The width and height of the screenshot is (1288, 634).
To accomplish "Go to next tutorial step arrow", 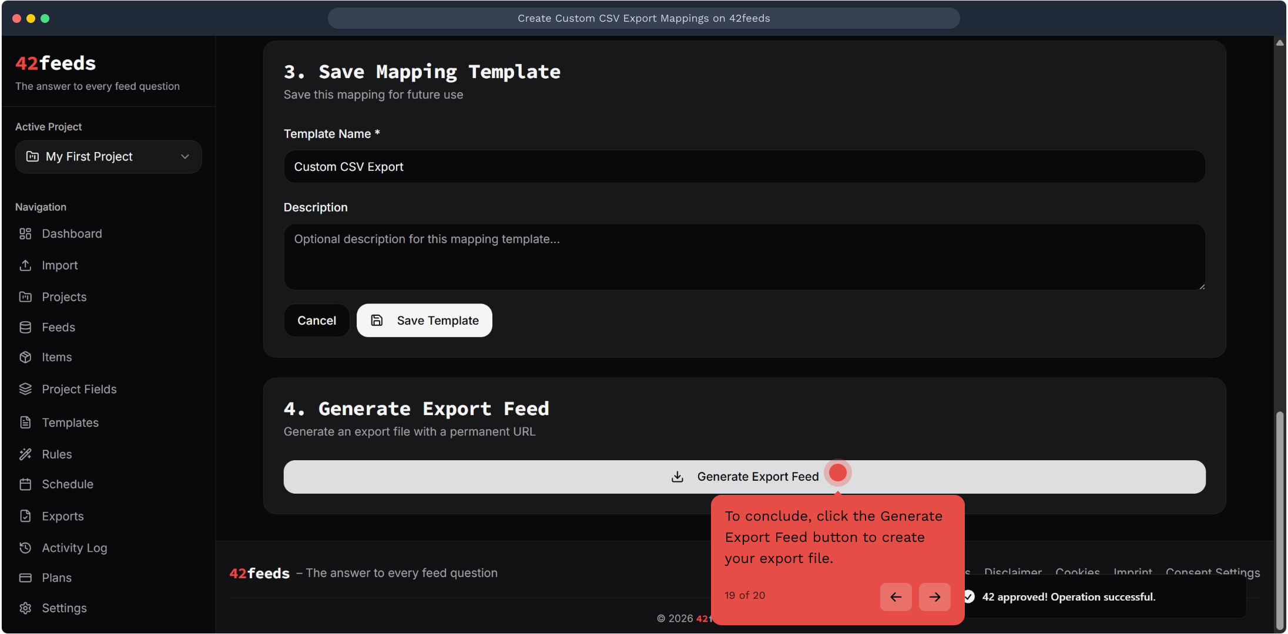I will click(934, 597).
